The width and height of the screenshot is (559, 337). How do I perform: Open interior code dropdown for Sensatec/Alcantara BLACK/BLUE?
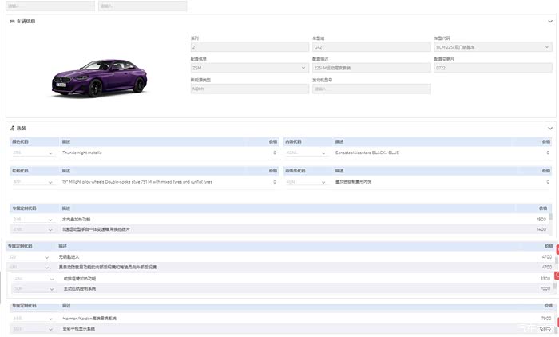(306, 153)
